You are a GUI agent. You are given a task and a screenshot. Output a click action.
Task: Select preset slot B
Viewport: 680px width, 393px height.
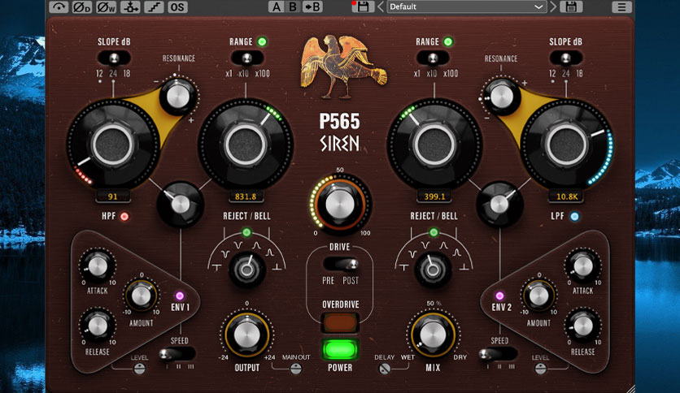pos(293,7)
